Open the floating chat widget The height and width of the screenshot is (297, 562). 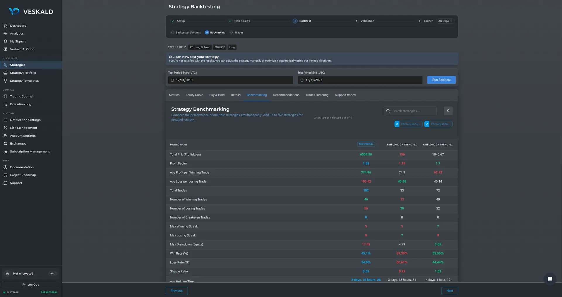point(550,279)
